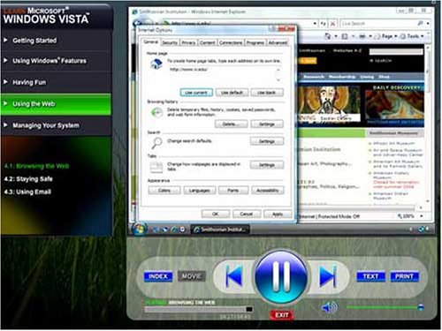Click the Search magnifying glass icon
This screenshot has width=442, height=331.
(156, 143)
